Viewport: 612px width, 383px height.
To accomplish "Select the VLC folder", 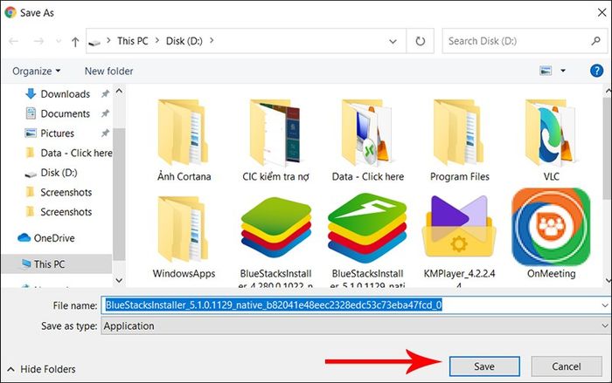I will [x=551, y=140].
